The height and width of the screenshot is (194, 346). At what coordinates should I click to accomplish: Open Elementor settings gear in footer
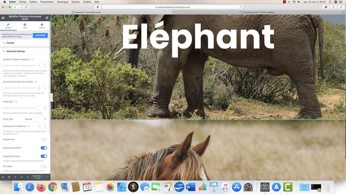point(3,177)
